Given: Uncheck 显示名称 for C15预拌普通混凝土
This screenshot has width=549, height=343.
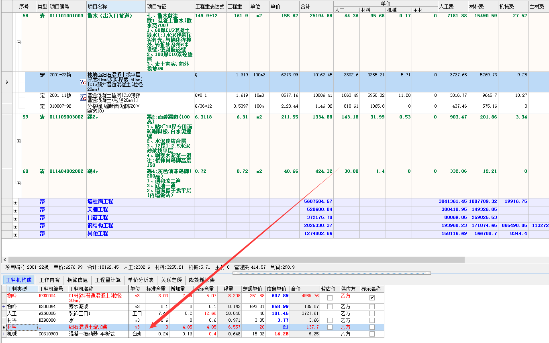Looking at the screenshot, I should pos(372,298).
